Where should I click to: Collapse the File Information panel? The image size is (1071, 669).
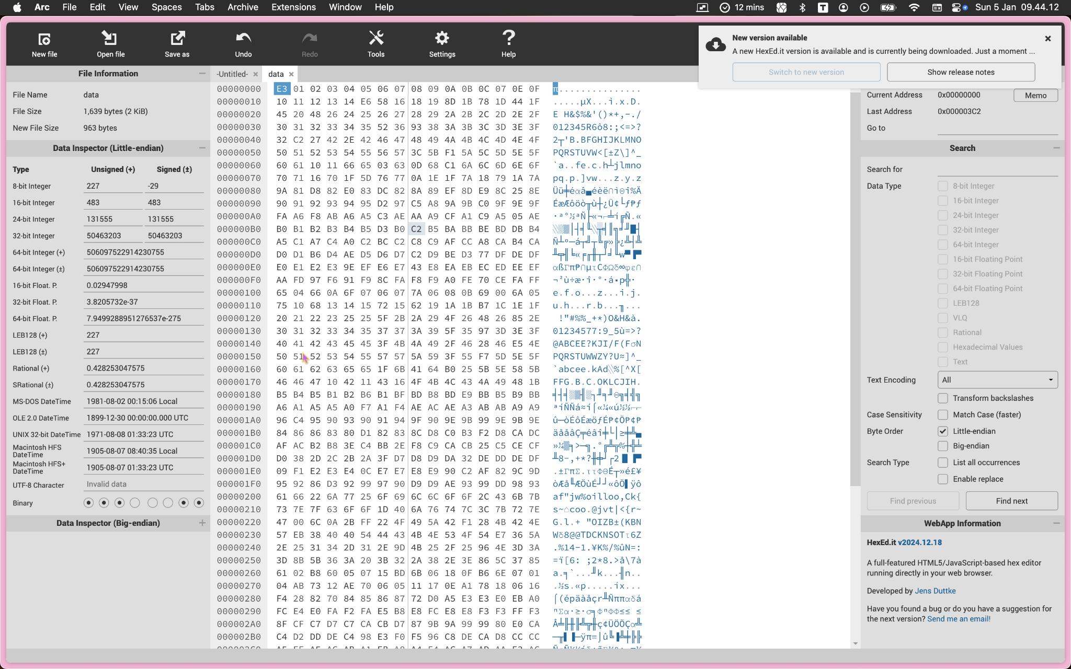(x=202, y=74)
